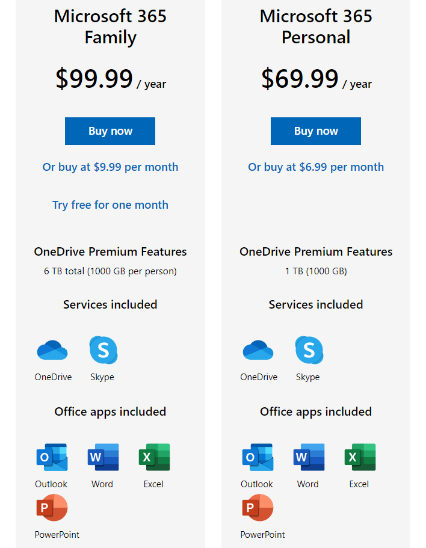Screen dimensions: 426x548
Task: Click the OneDrive icon under Family plan
Action: 52,350
